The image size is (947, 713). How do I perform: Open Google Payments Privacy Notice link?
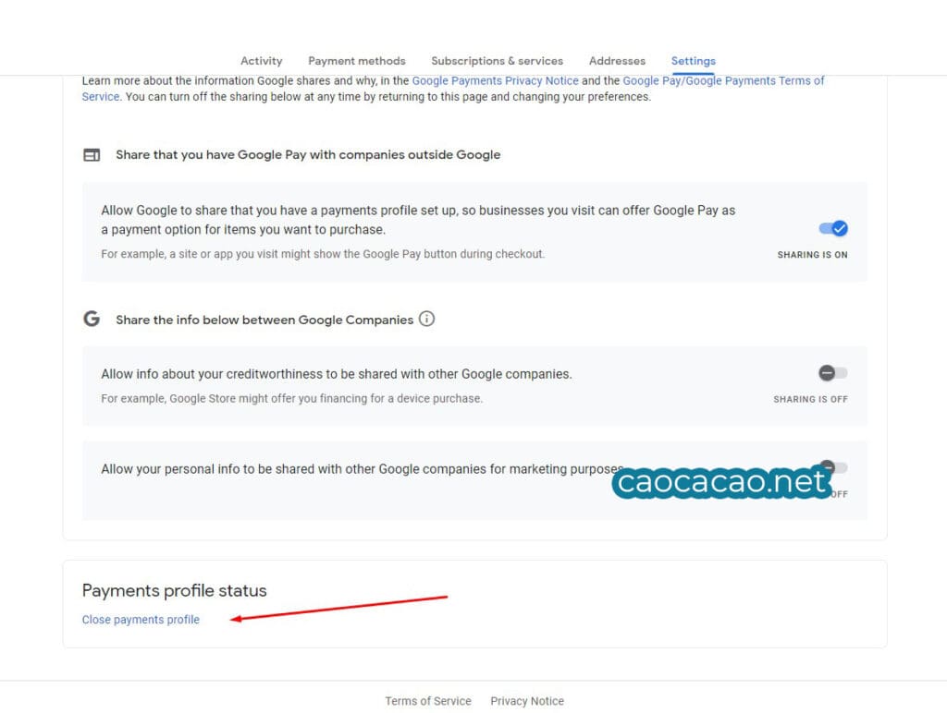(x=496, y=81)
